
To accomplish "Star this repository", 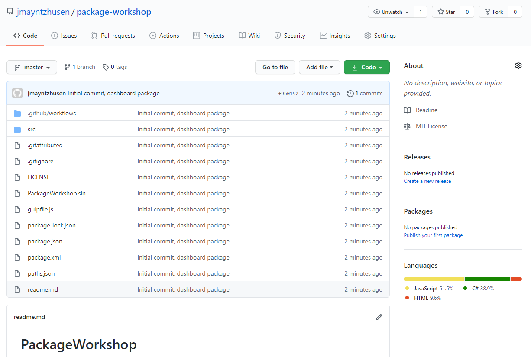I will [x=446, y=12].
